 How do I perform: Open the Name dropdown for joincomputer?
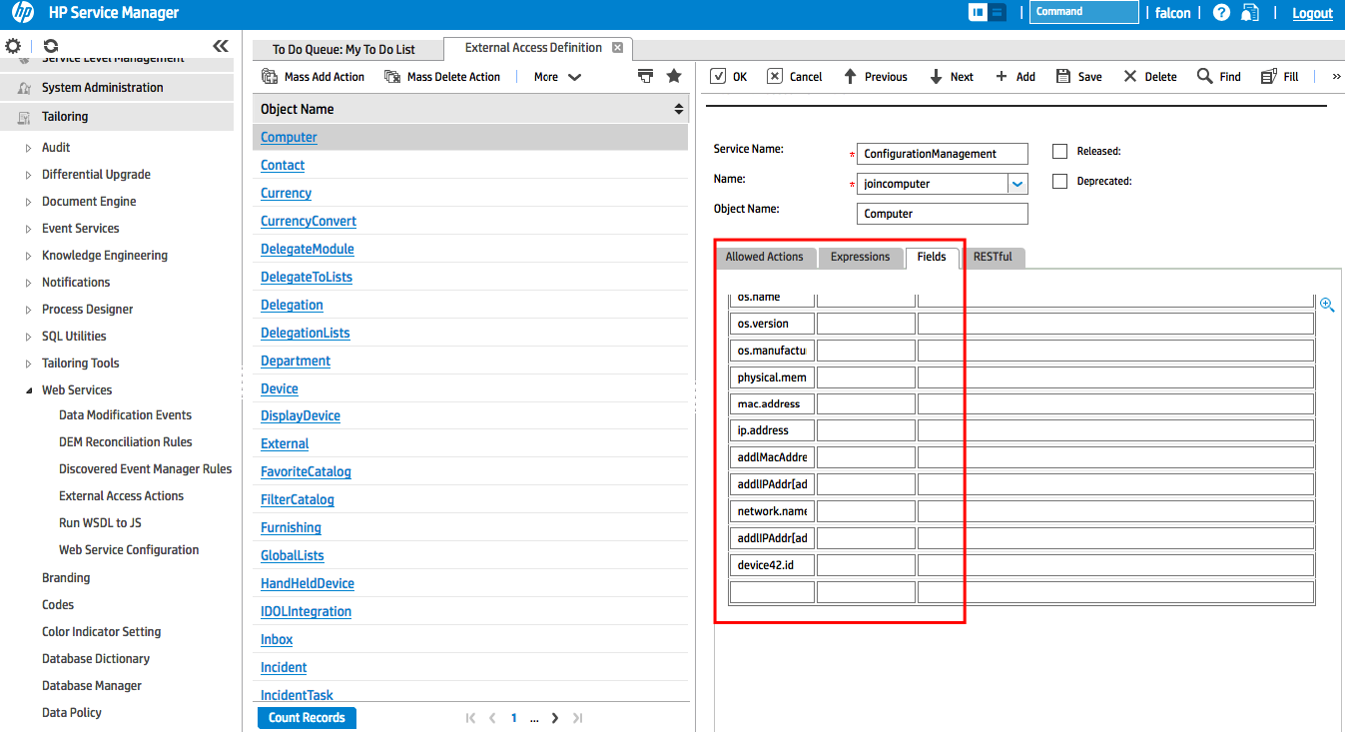(x=1017, y=184)
